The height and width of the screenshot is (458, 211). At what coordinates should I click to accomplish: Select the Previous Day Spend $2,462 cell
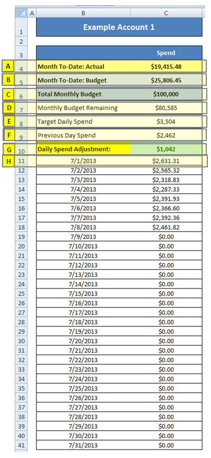166,135
